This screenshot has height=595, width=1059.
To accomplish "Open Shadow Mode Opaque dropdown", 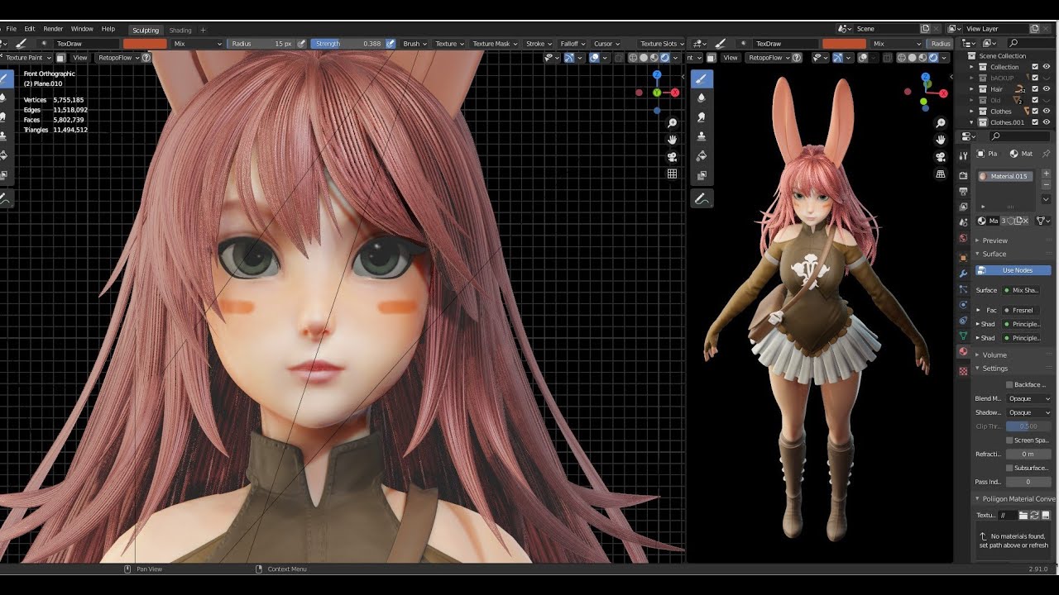I will pyautogui.click(x=1028, y=412).
